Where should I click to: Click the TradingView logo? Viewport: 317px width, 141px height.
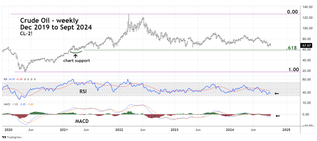pos(10,138)
